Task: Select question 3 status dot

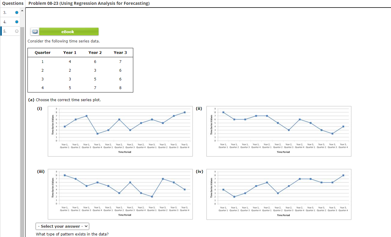Action: point(17,13)
